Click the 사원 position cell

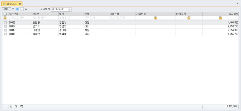coord(96,30)
